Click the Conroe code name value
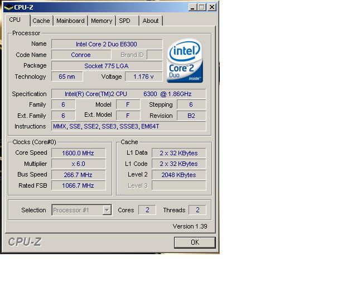357x286 pixels. pos(81,55)
